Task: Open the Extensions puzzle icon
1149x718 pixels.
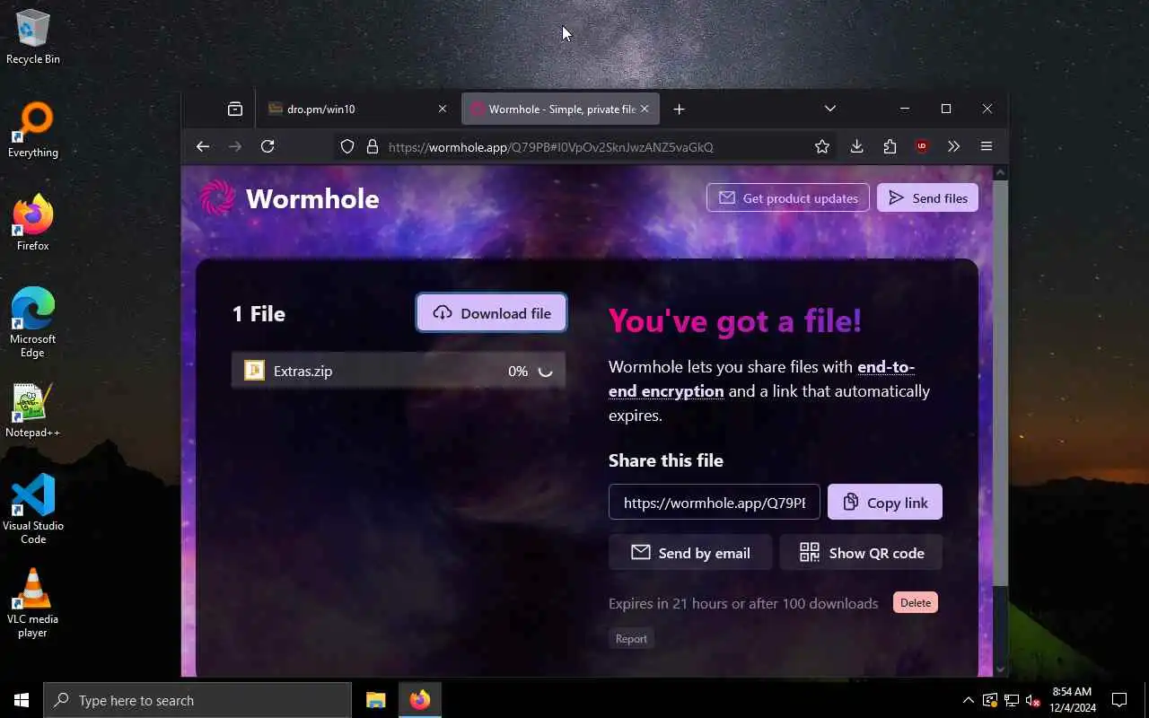Action: click(890, 146)
